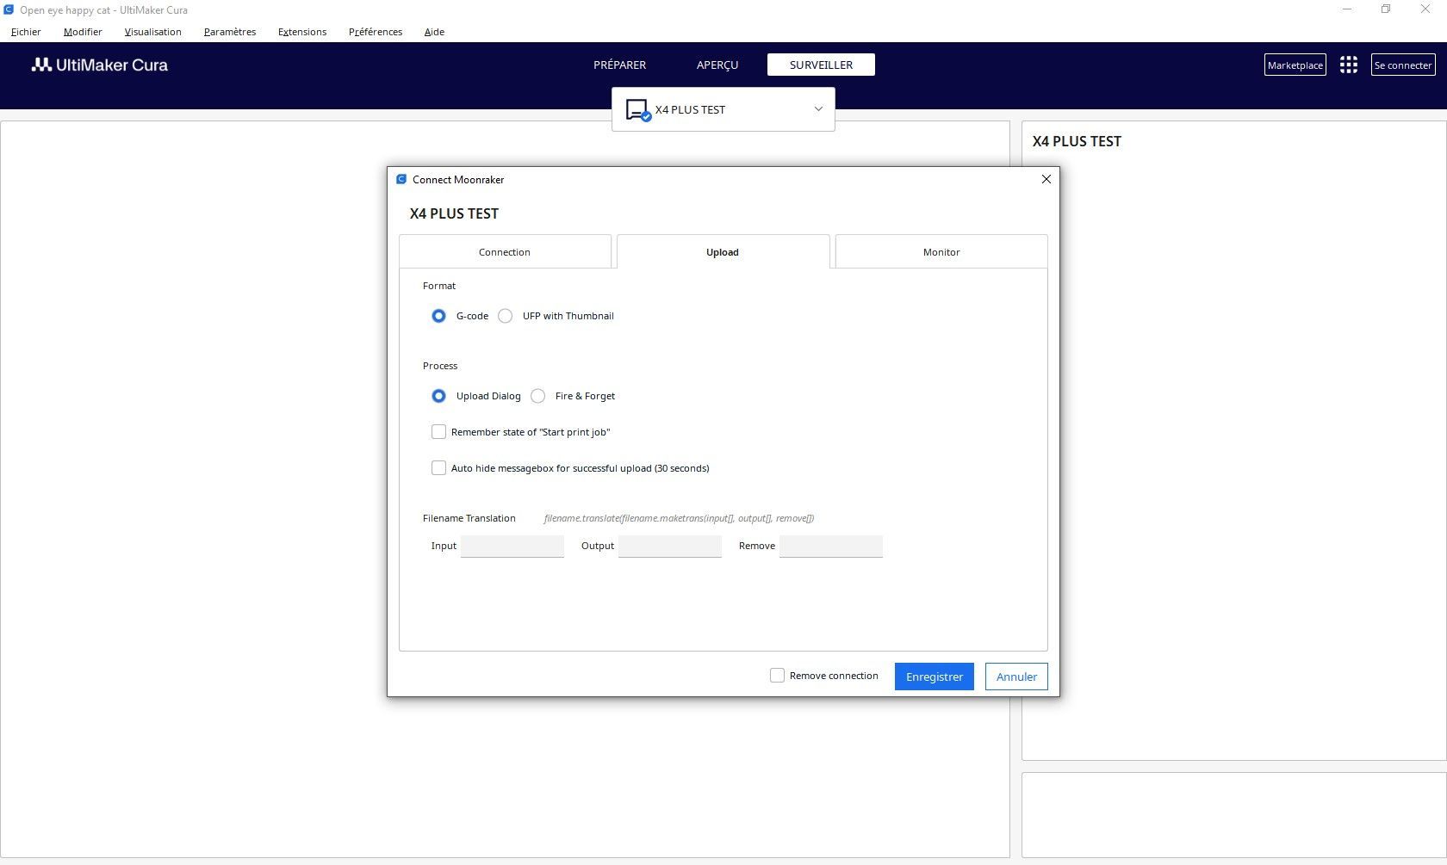
Task: Go to the SURVEILLER stage
Action: pyautogui.click(x=821, y=65)
